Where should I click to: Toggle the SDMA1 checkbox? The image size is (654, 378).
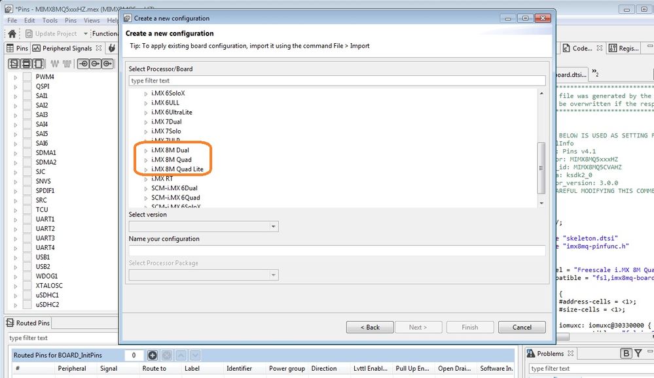coord(27,152)
